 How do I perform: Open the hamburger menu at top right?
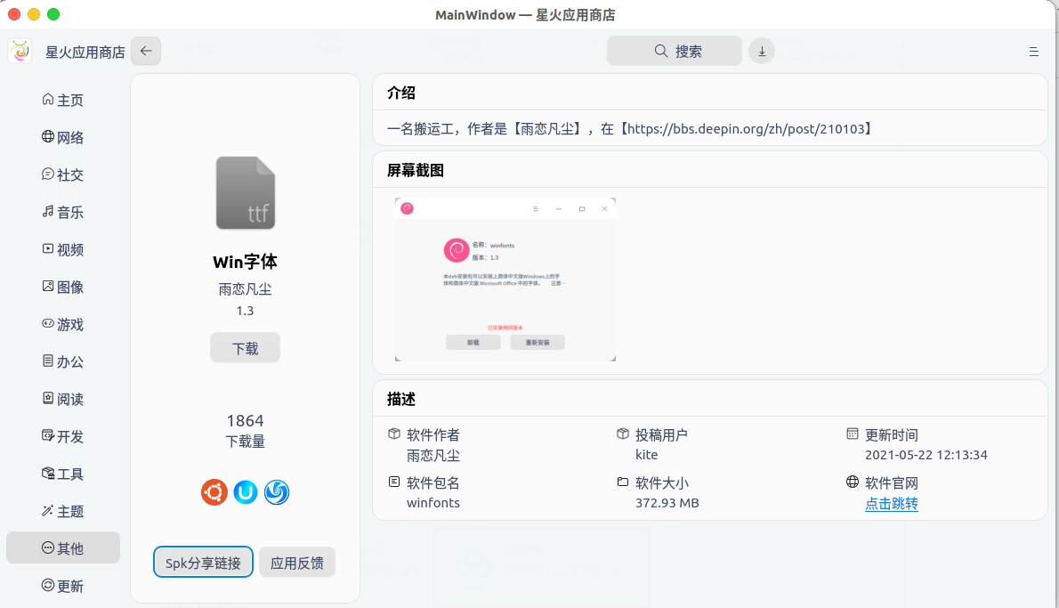[x=1033, y=52]
